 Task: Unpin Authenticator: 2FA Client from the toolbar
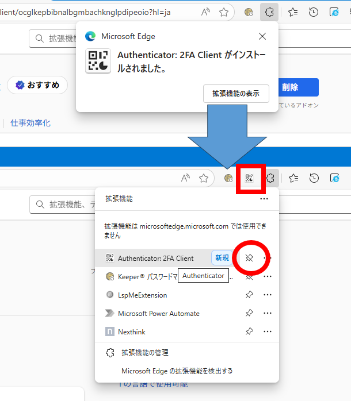pos(249,258)
